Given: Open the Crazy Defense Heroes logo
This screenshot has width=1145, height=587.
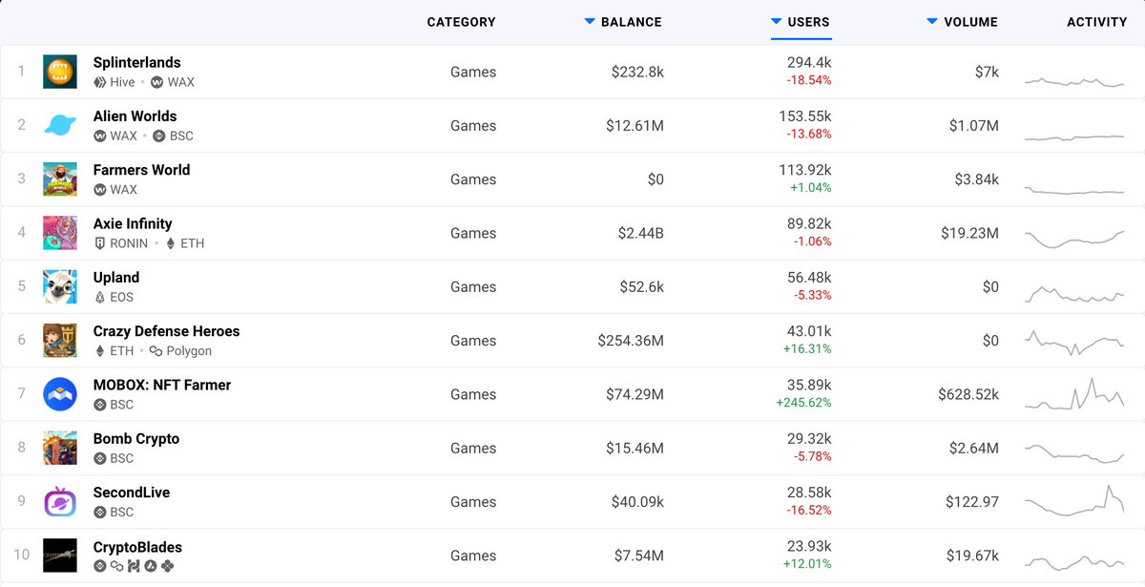Looking at the screenshot, I should [x=60, y=341].
